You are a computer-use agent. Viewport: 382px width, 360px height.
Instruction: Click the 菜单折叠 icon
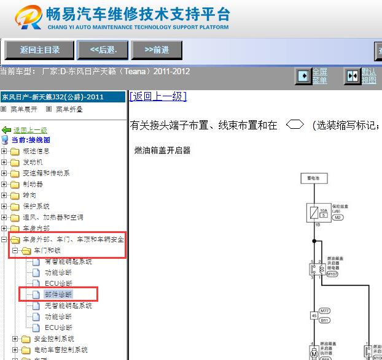(49, 109)
